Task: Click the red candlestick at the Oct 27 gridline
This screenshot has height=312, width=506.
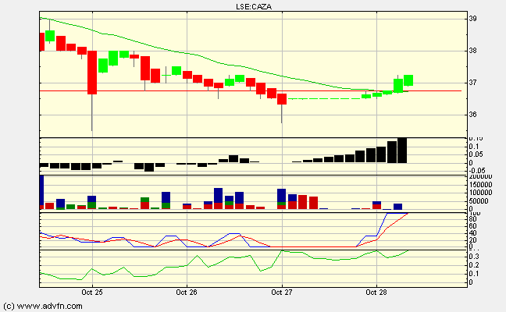Action: [x=282, y=99]
